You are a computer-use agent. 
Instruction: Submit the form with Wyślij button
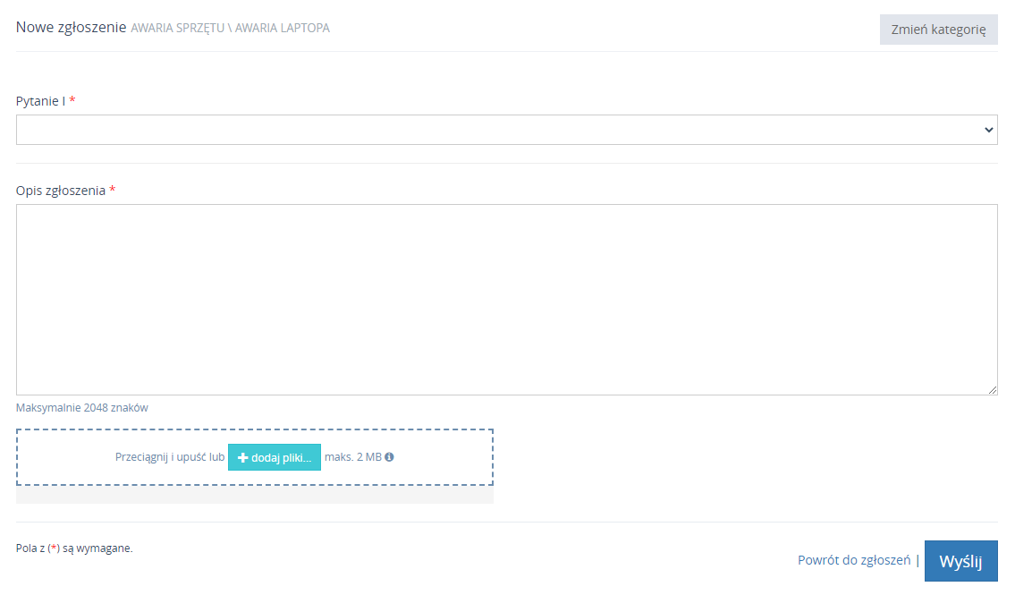pos(960,561)
